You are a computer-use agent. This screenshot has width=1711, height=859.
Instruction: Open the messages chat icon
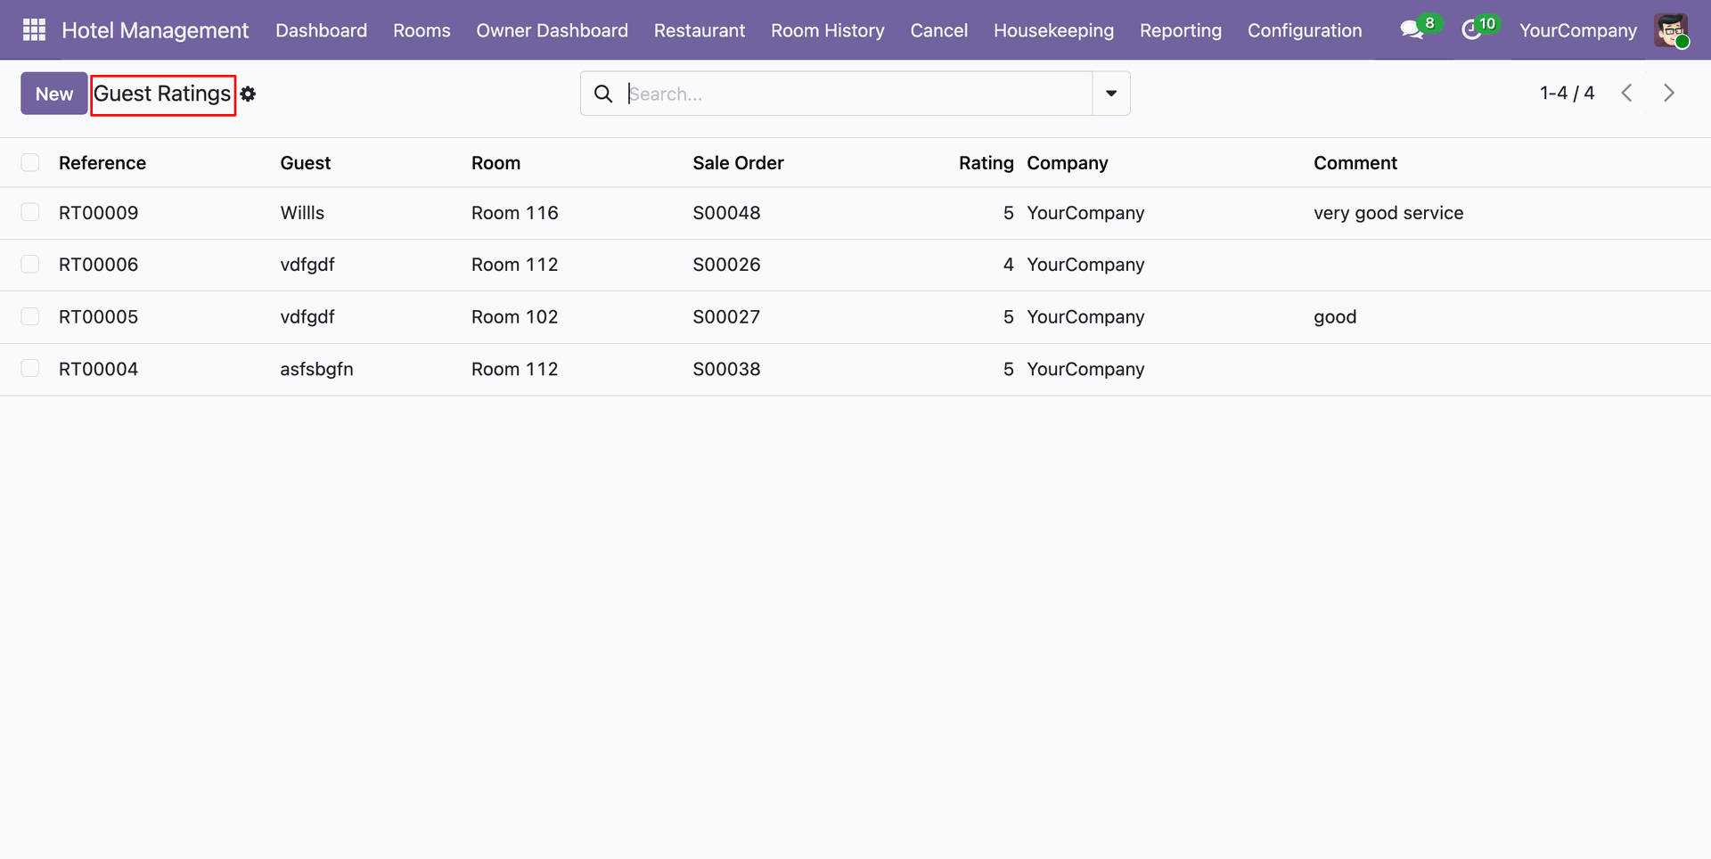coord(1412,30)
